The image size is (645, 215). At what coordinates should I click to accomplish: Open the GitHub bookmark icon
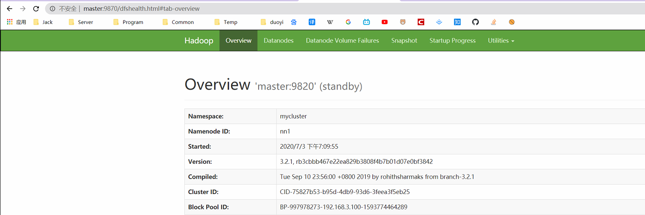[x=475, y=22]
